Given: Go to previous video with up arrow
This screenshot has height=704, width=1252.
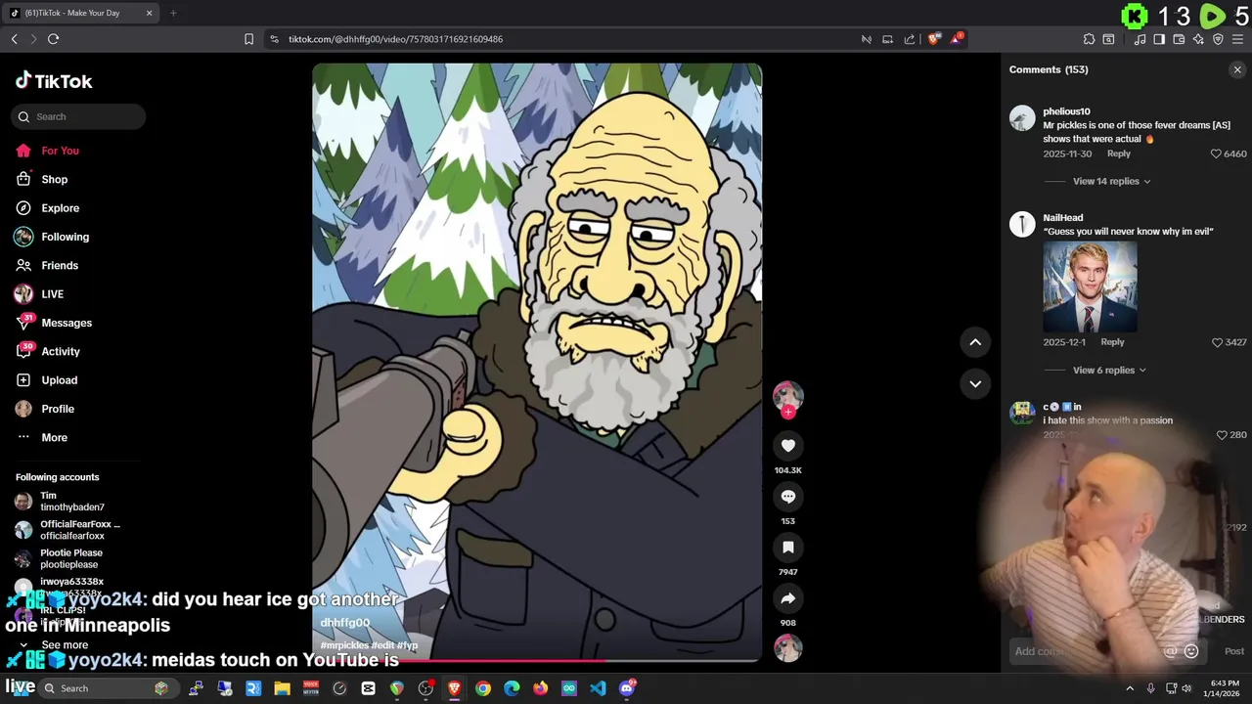Looking at the screenshot, I should pos(975,342).
